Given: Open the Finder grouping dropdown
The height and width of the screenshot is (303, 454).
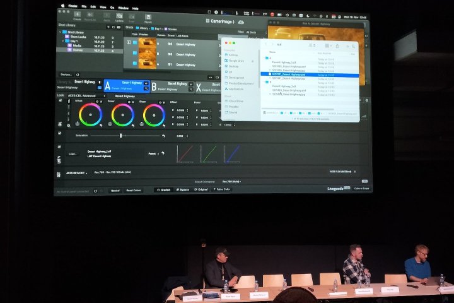Looking at the screenshot, I should (x=328, y=46).
